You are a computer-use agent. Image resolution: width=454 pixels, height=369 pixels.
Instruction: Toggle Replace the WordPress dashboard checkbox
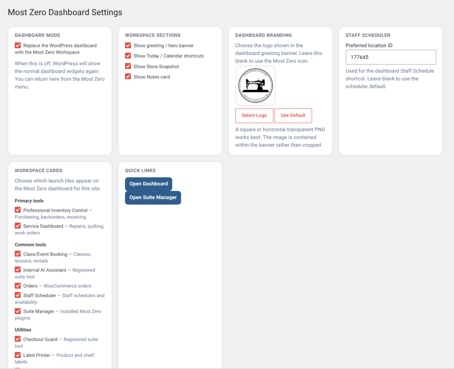(x=18, y=45)
